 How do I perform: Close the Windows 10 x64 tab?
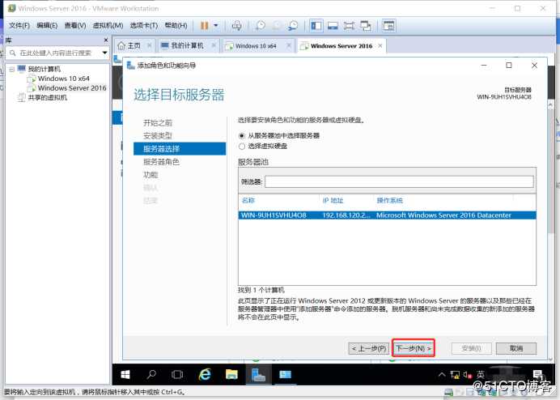(289, 46)
